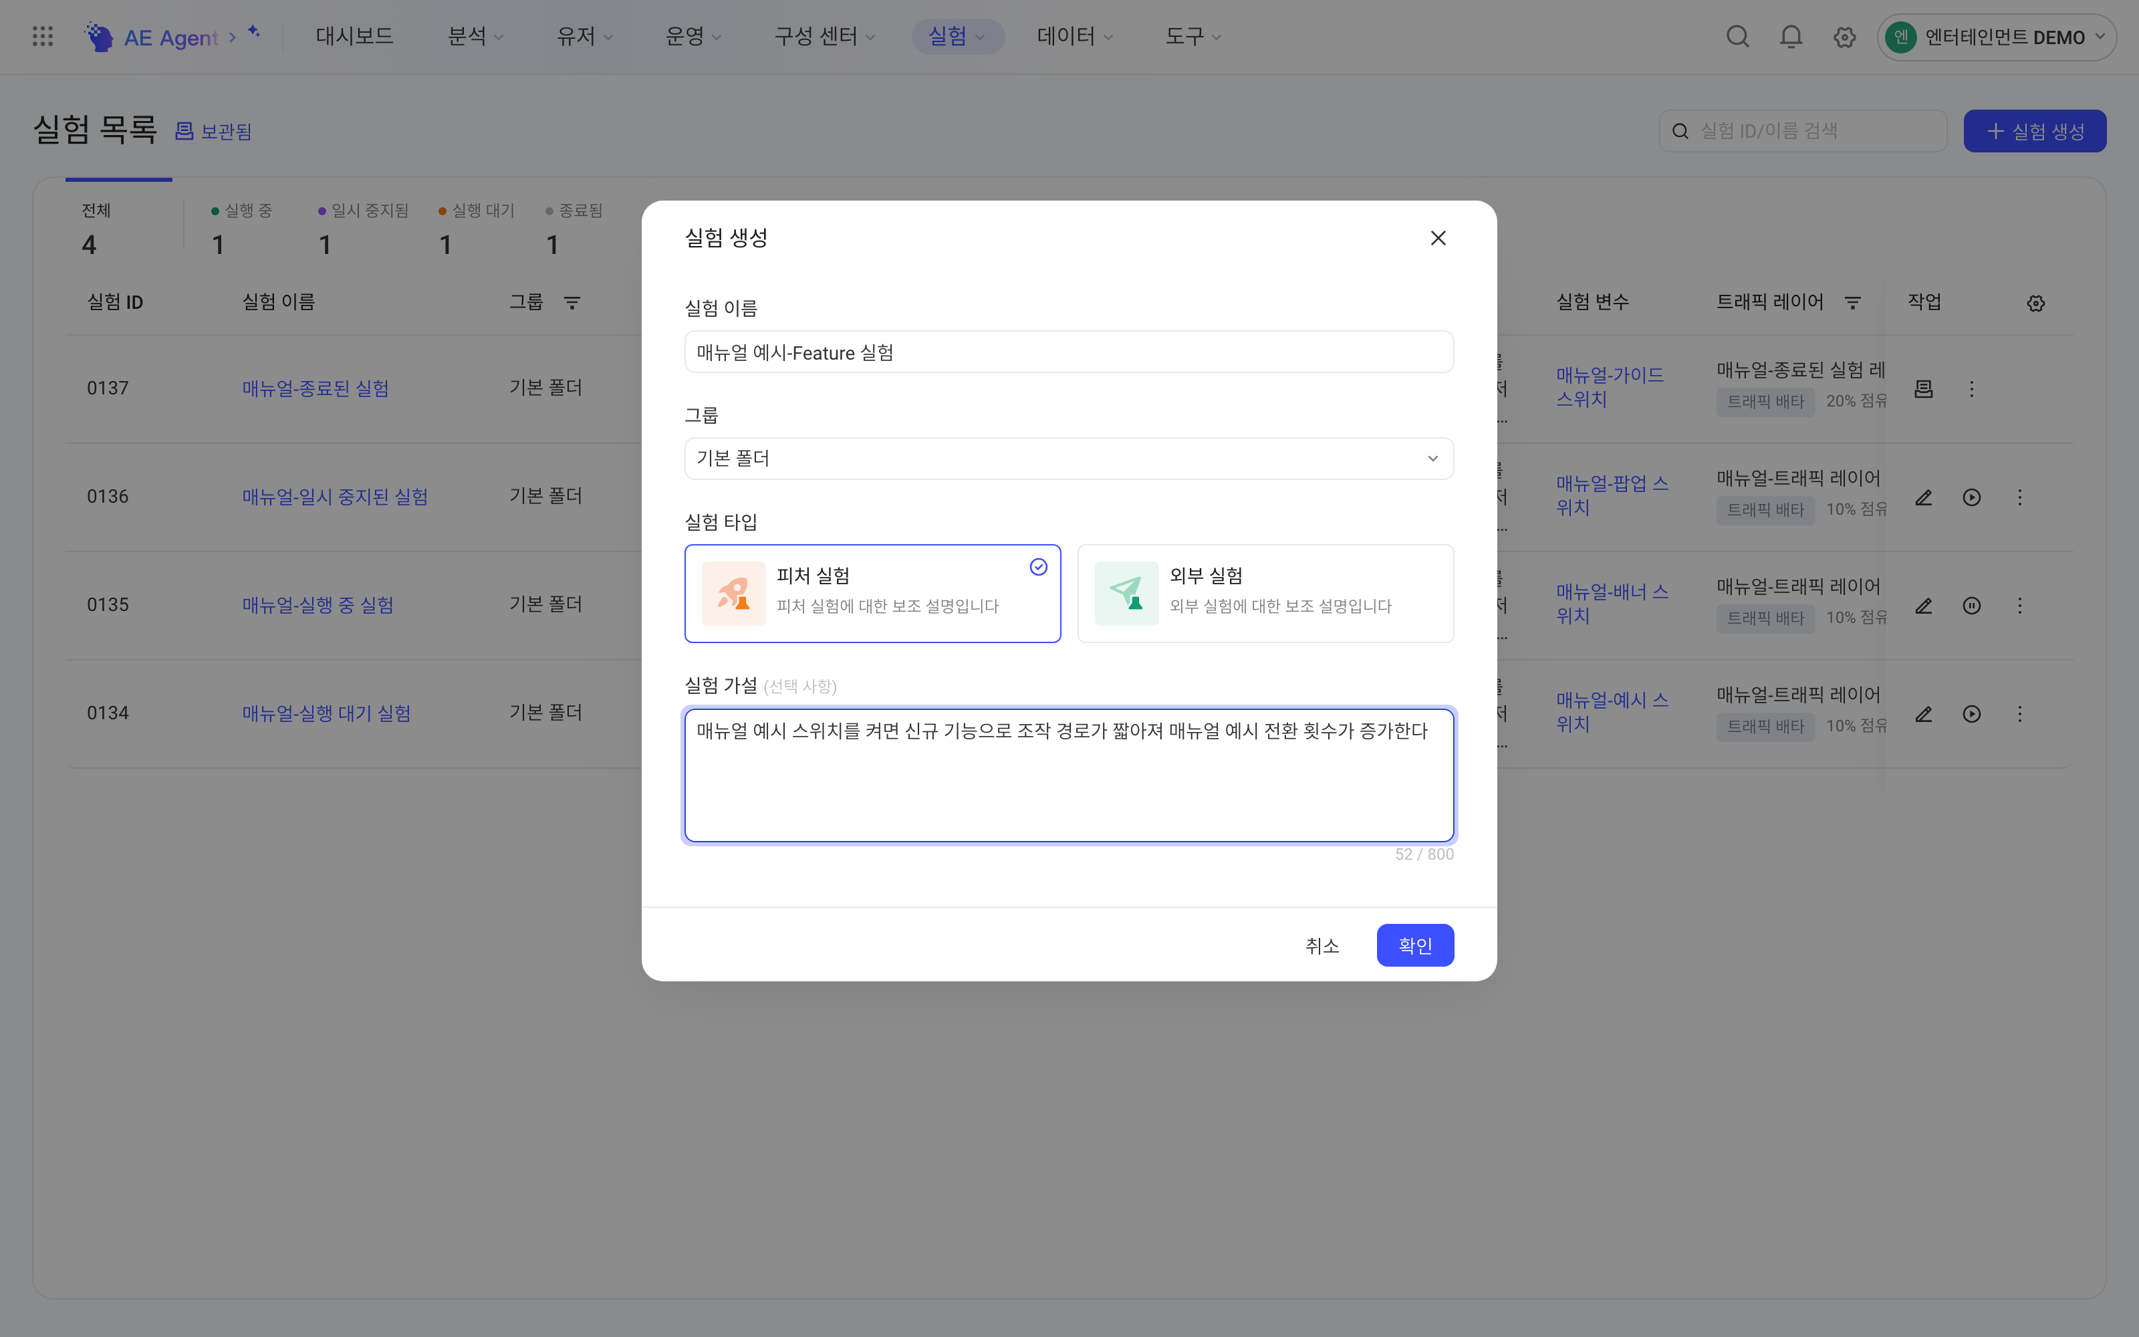The width and height of the screenshot is (2139, 1337).
Task: Focus the 실험 이름 input field
Action: (1069, 352)
